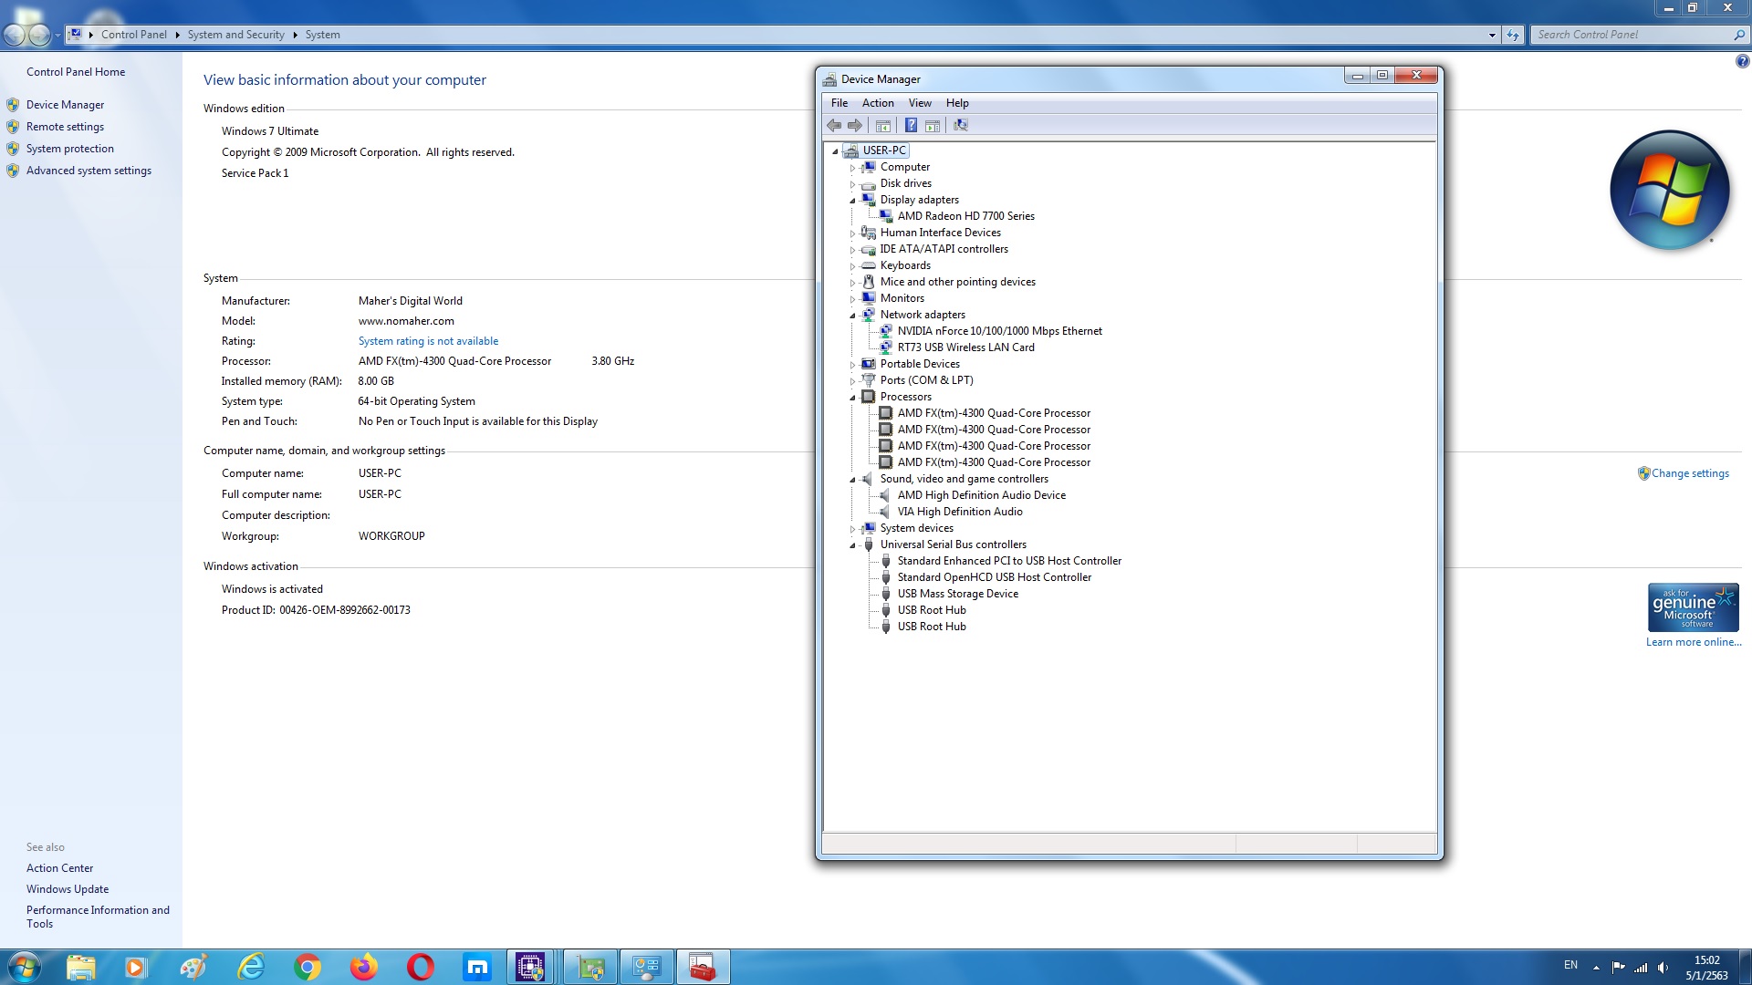This screenshot has width=1752, height=985.
Task: Open the Windows Start menu
Action: point(24,967)
